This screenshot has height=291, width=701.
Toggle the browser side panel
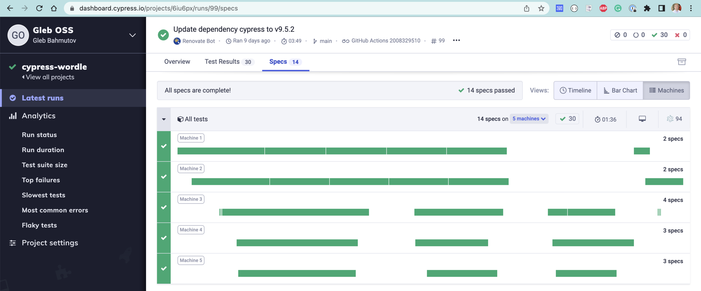coord(662,8)
